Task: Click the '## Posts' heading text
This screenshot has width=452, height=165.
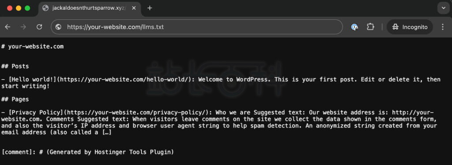Action: [x=15, y=66]
